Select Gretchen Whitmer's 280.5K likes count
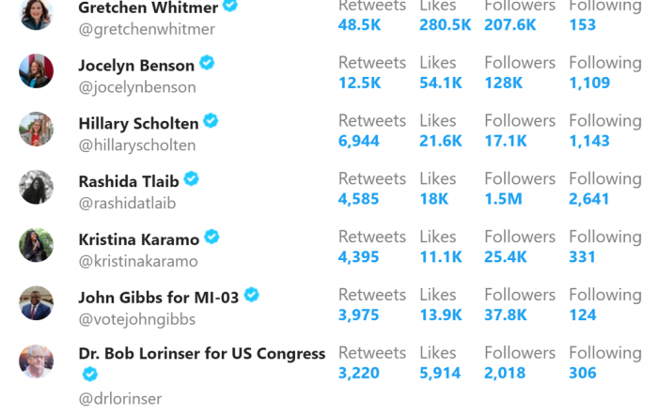This screenshot has width=658, height=414. tap(446, 24)
